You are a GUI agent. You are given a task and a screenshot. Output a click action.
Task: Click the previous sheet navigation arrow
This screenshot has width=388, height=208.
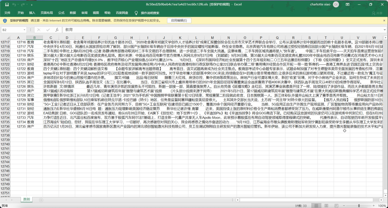click(x=7, y=200)
